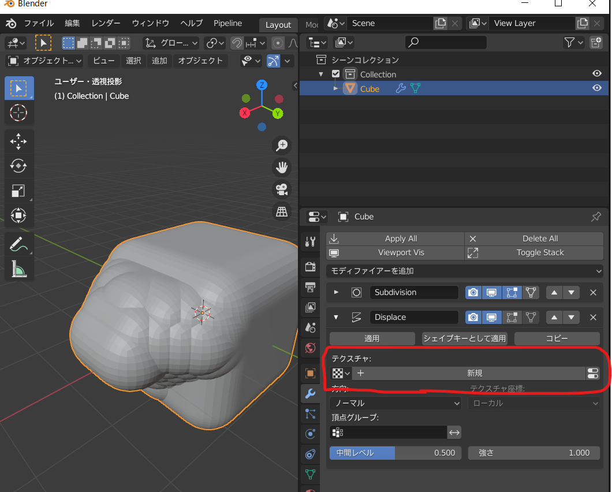Expand the Subdivision modifier panel
The image size is (612, 492).
click(x=336, y=292)
